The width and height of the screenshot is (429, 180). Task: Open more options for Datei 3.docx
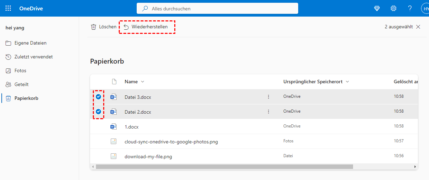coord(269,97)
